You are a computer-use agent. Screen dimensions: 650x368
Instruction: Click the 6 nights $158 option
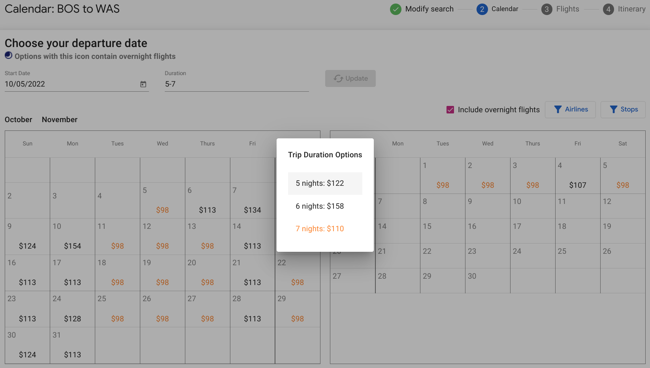point(320,206)
